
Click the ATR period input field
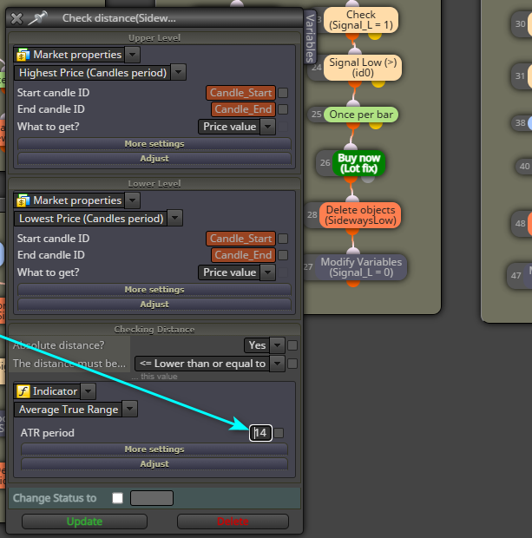pyautogui.click(x=261, y=433)
